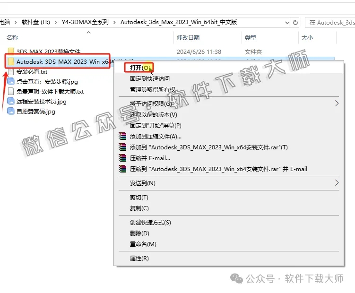Screen dimensions: 355x293
Task: Expand breadcrumb chevron after Y4-3DMAX全系列
Action: tap(114, 22)
